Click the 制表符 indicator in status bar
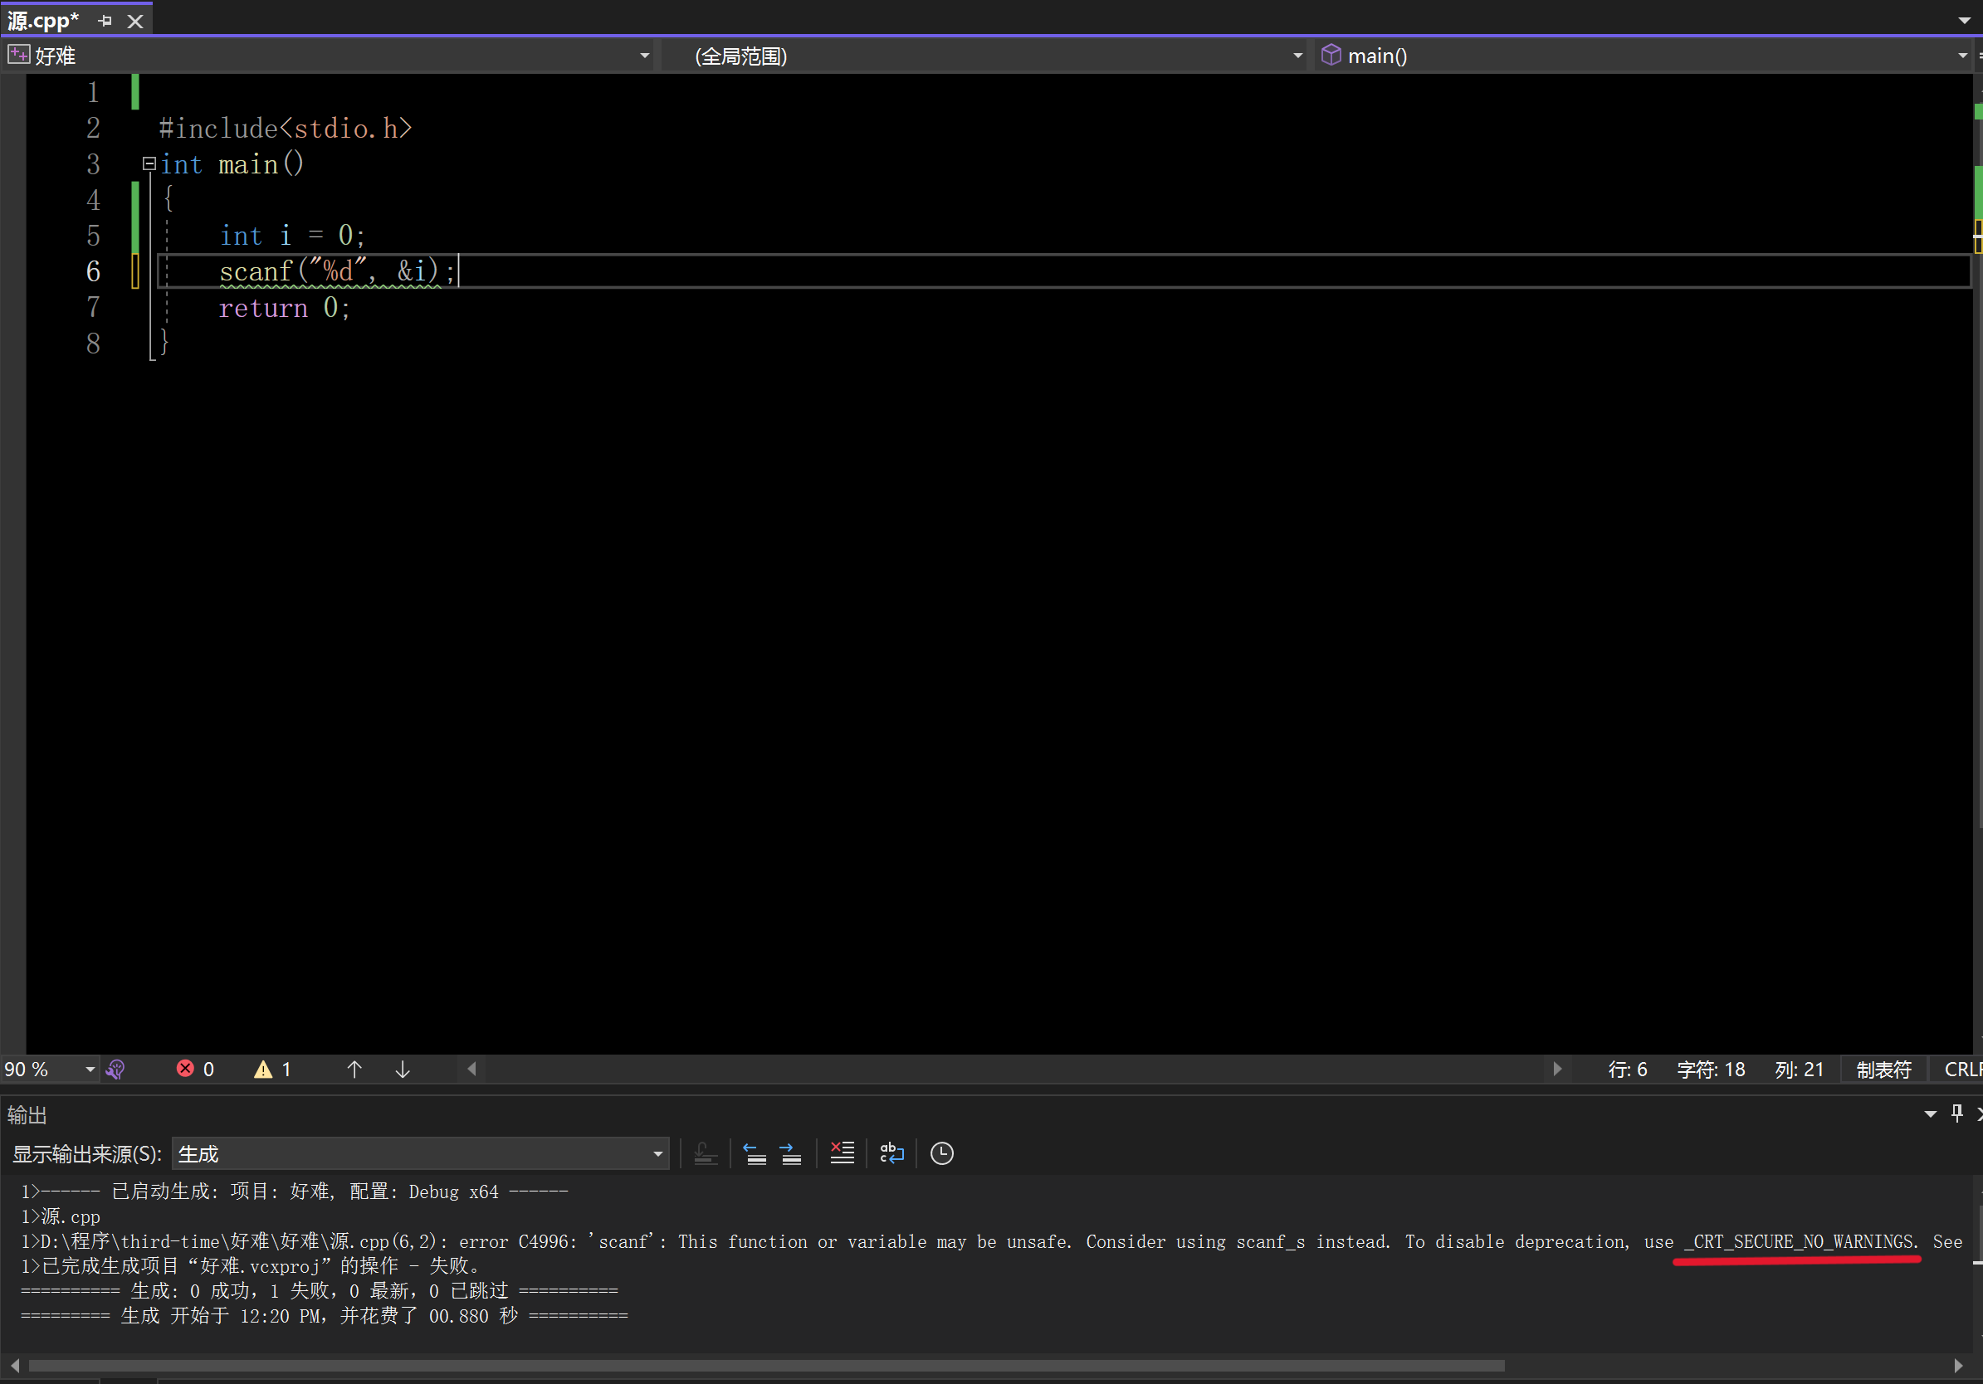1983x1384 pixels. click(x=1883, y=1070)
